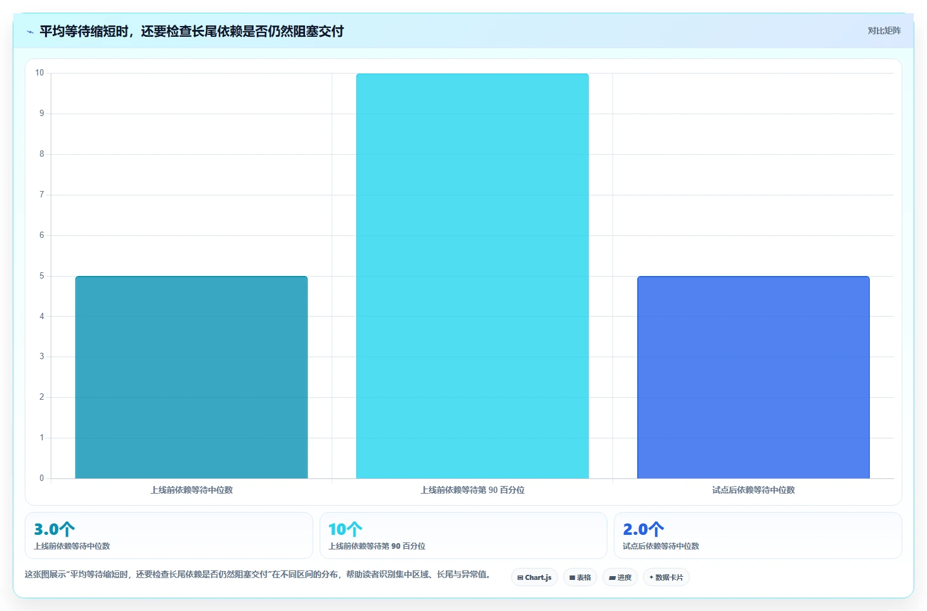Click the 上线前依赖等待中位数 caption under 3.0个

[x=72, y=546]
